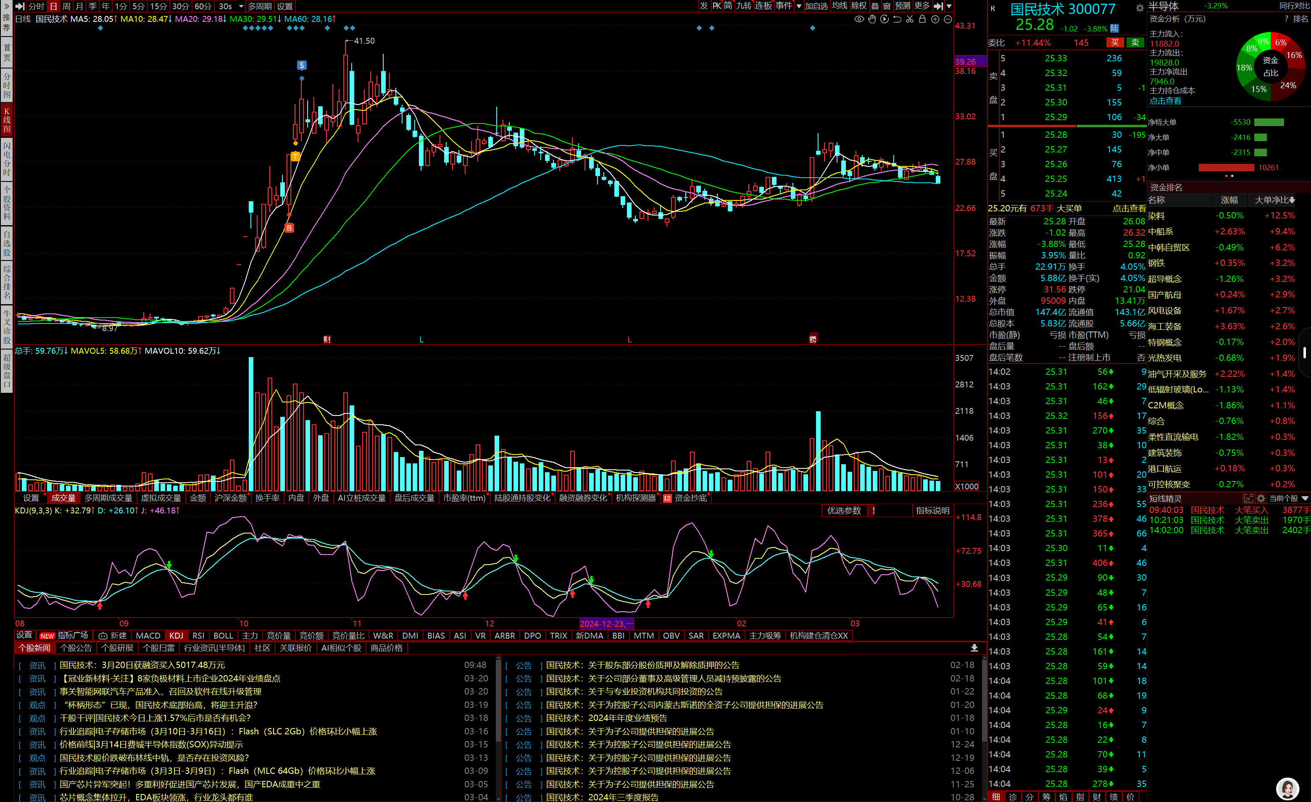1311x802 pixels.
Task: Open the dropdown arrow after 事件
Action: [x=799, y=6]
